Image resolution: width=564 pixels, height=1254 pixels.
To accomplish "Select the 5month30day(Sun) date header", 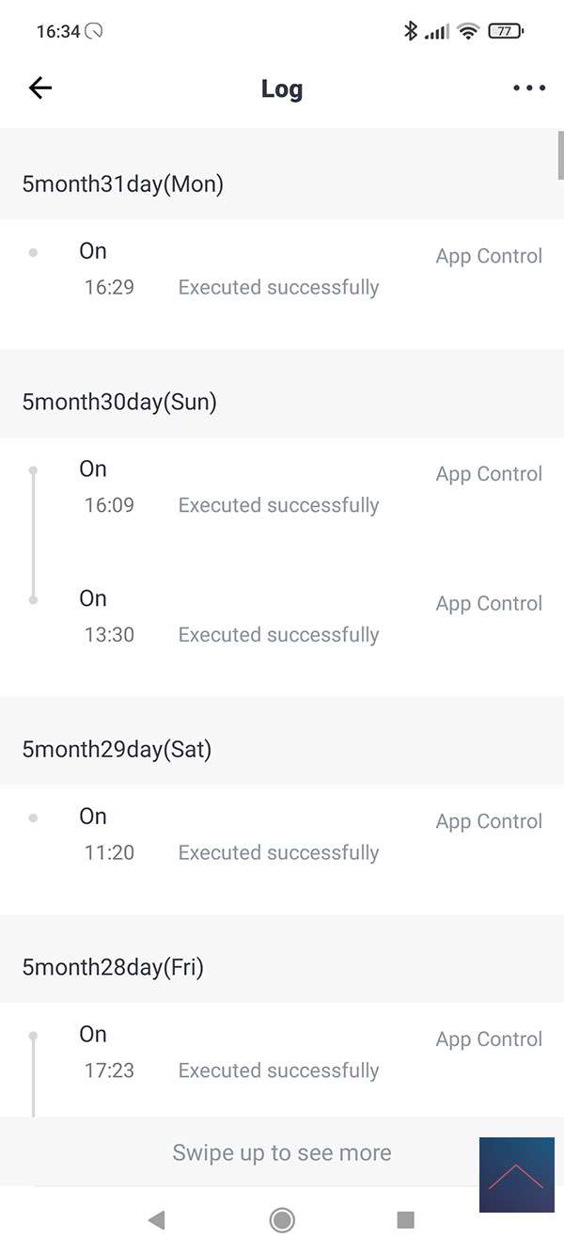I will coord(119,402).
